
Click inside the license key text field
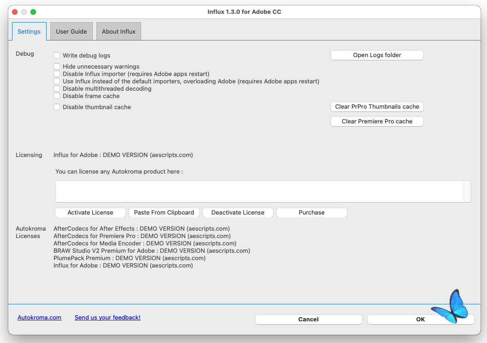[259, 192]
